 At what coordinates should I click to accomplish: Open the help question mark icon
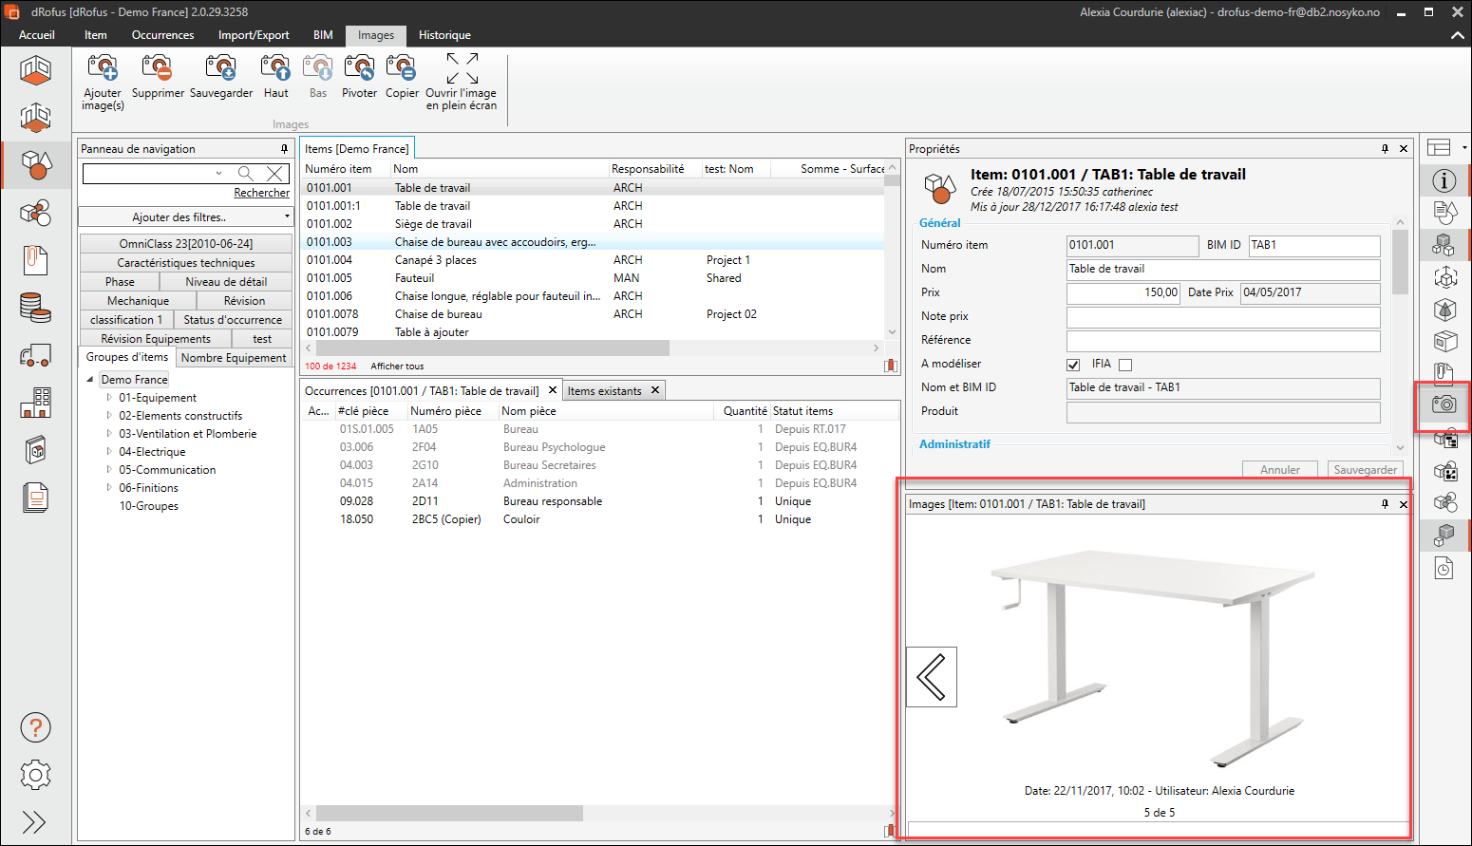(35, 728)
